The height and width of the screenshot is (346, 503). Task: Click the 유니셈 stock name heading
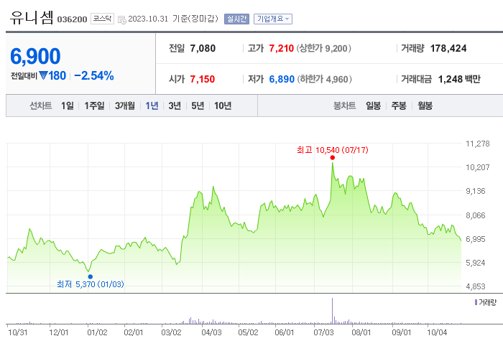(x=32, y=18)
